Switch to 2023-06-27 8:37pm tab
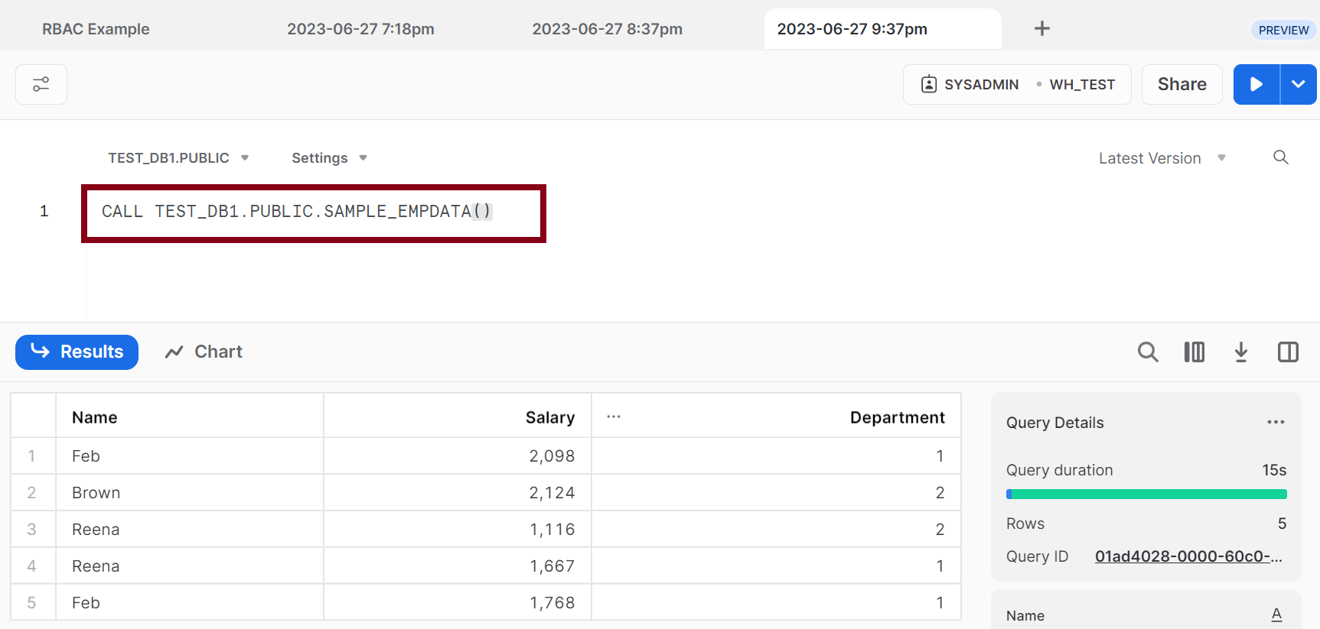This screenshot has height=629, width=1320. coord(607,29)
